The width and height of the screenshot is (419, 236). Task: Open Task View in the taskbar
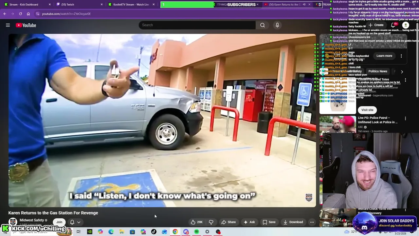coord(79,232)
